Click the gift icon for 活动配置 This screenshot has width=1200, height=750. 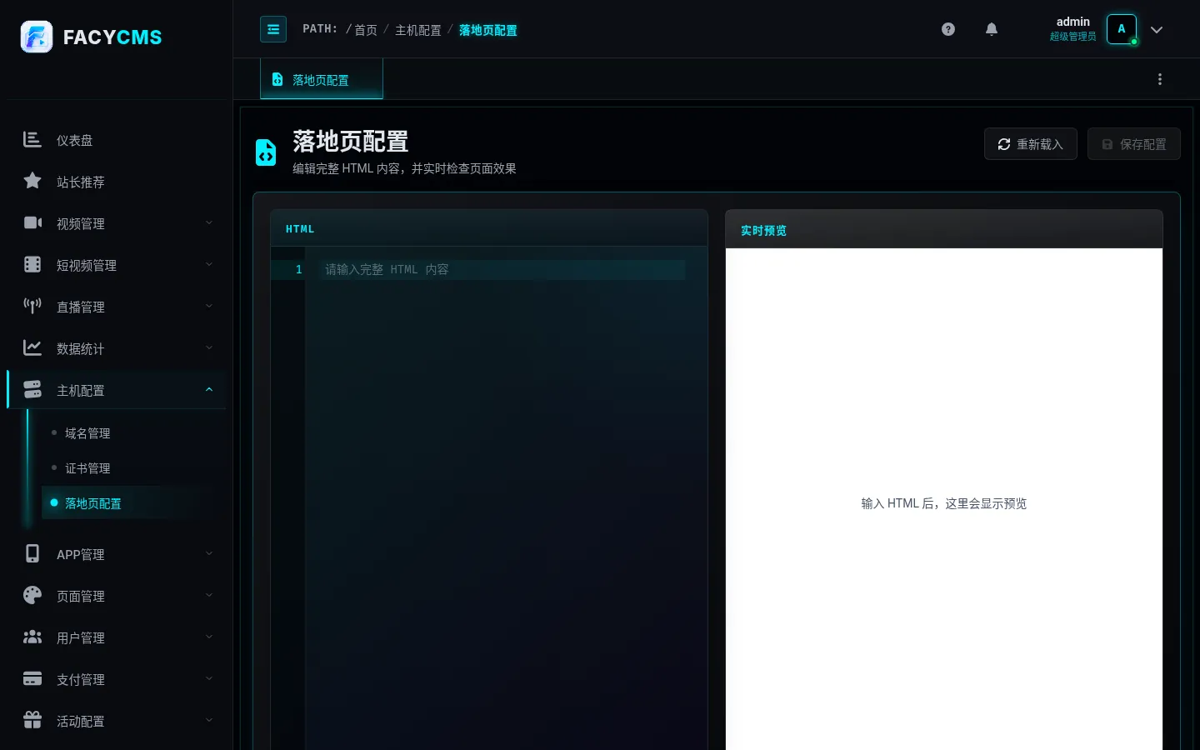click(32, 720)
